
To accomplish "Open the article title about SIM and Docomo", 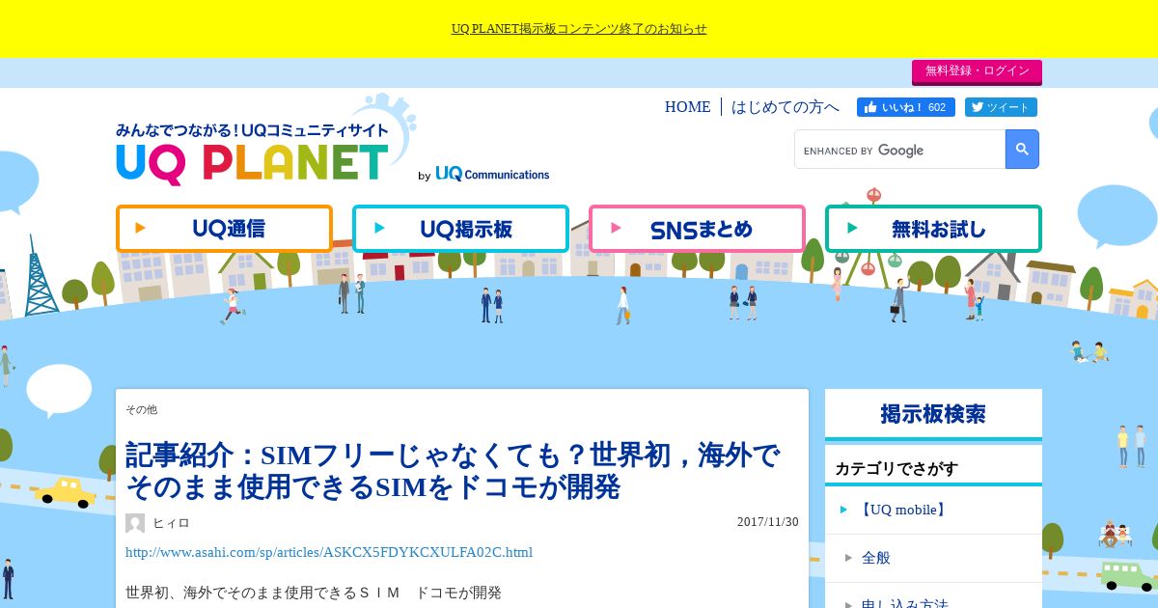I will pyautogui.click(x=454, y=471).
